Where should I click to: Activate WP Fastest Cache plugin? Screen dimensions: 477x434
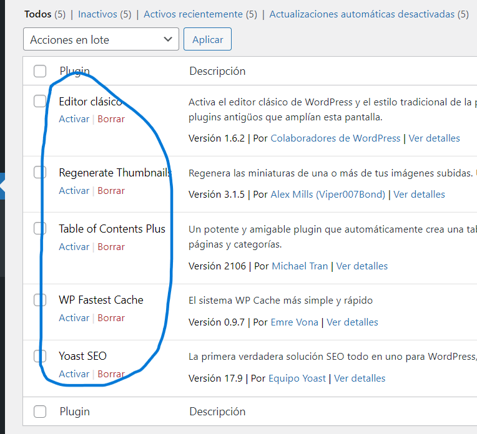(74, 318)
